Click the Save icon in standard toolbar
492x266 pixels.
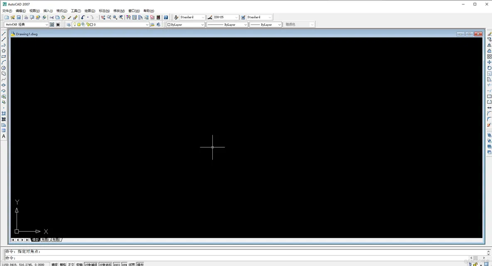[x=19, y=17]
